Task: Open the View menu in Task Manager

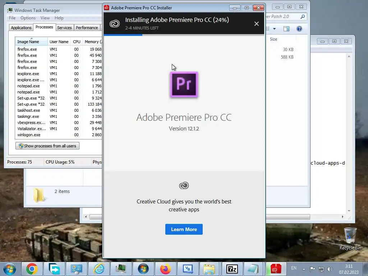Action: (x=45, y=18)
